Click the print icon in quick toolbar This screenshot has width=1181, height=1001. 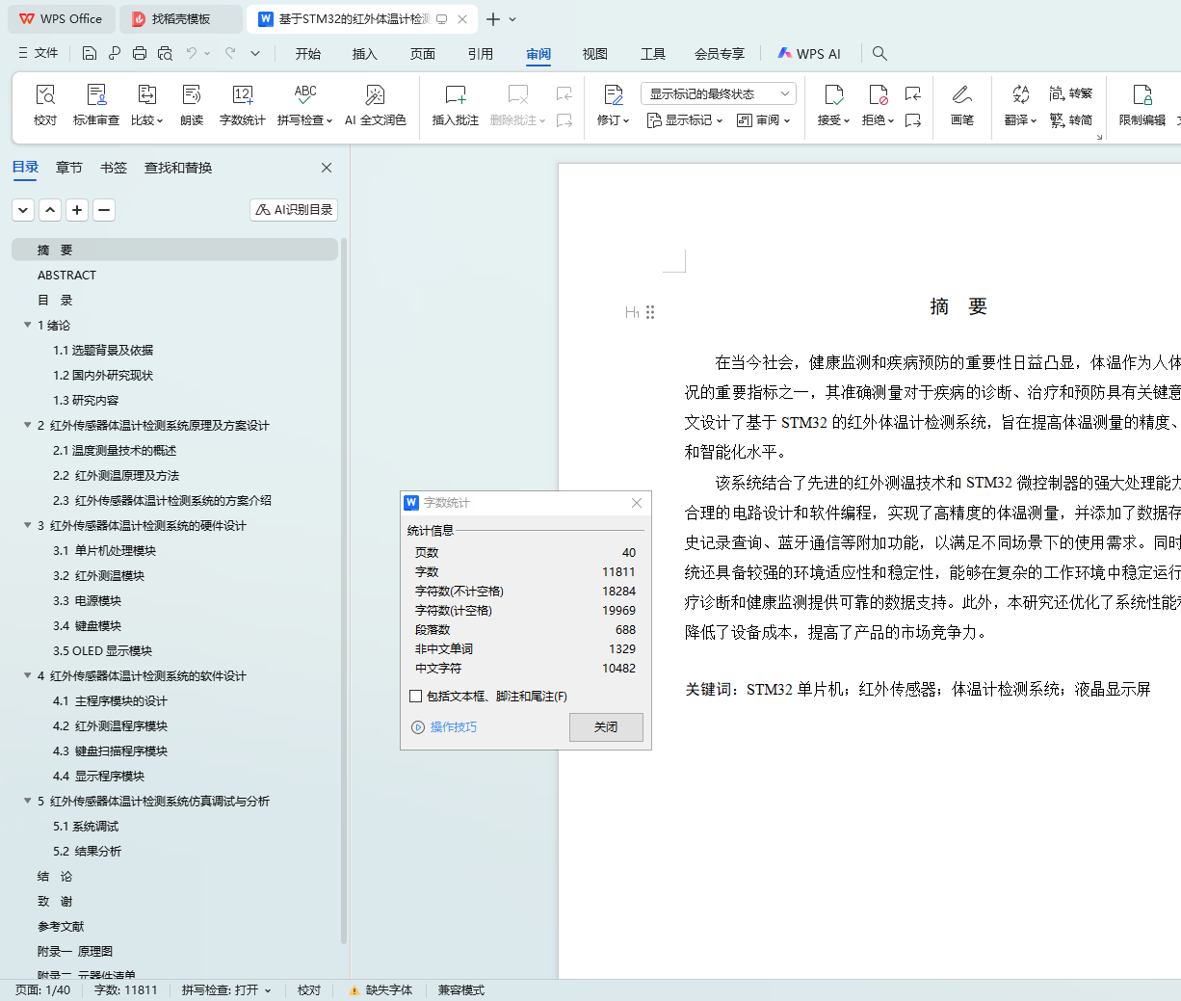[x=140, y=53]
